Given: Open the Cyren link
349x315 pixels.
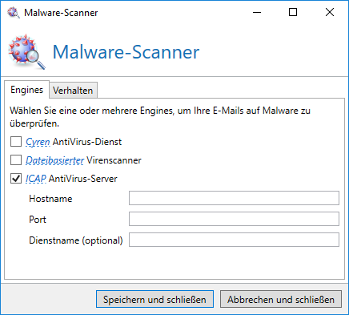Looking at the screenshot, I should click(x=38, y=142).
